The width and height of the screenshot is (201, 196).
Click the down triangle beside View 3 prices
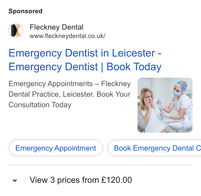(x=15, y=181)
